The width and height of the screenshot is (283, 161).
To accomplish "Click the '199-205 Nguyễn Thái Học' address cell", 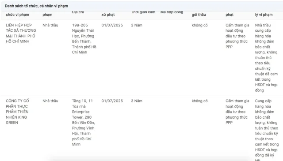I will [84, 38].
